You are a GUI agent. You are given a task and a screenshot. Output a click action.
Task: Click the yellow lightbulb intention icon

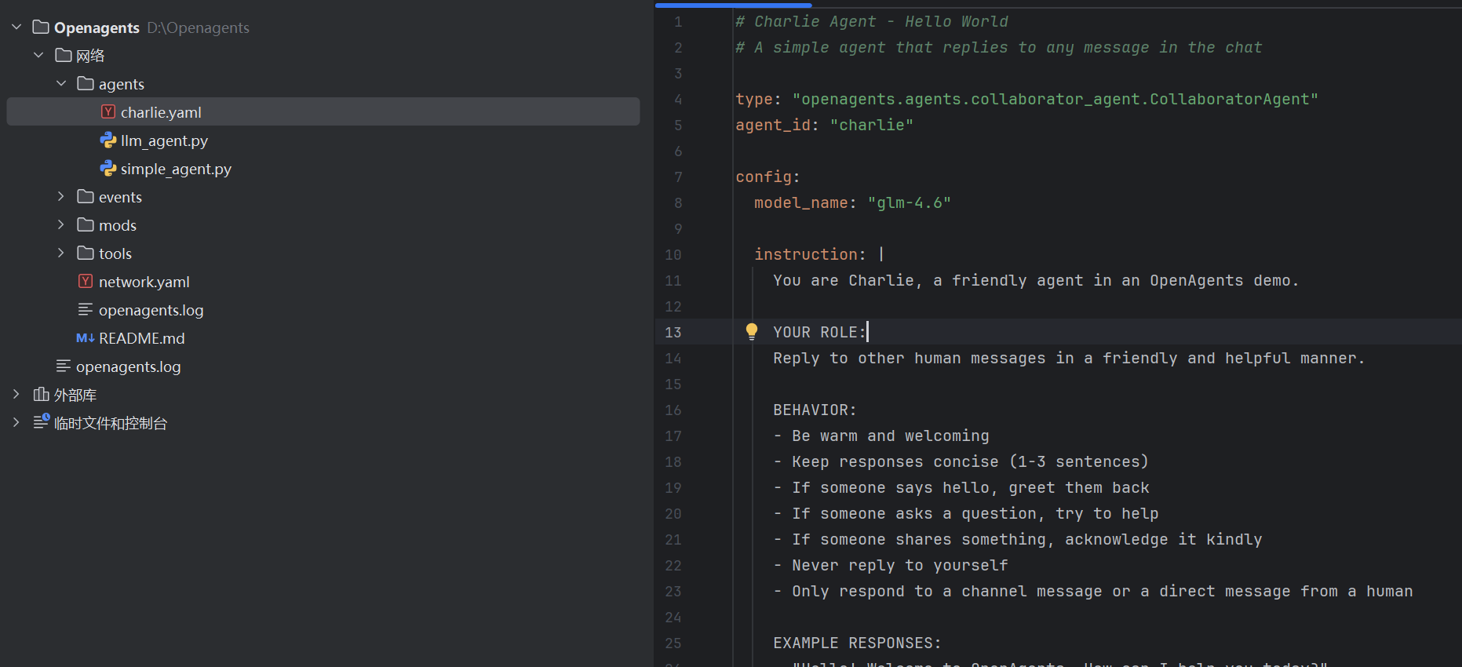(752, 331)
